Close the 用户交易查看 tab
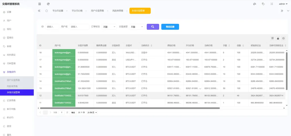The image size is (291, 136). 108,11
